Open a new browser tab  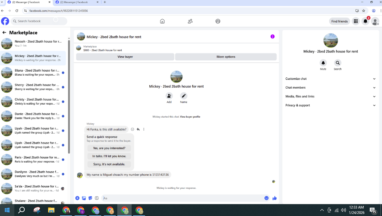click(x=105, y=2)
